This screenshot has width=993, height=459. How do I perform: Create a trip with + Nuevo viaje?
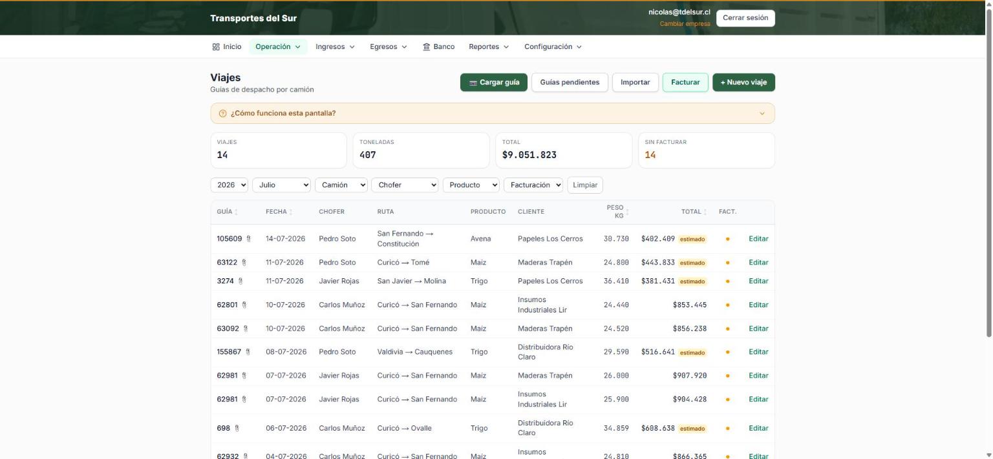[743, 83]
